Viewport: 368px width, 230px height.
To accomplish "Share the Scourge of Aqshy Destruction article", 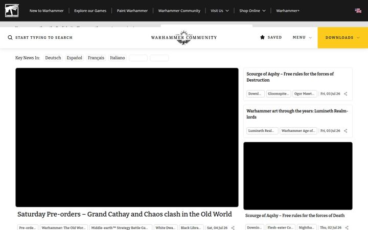I will [x=346, y=94].
